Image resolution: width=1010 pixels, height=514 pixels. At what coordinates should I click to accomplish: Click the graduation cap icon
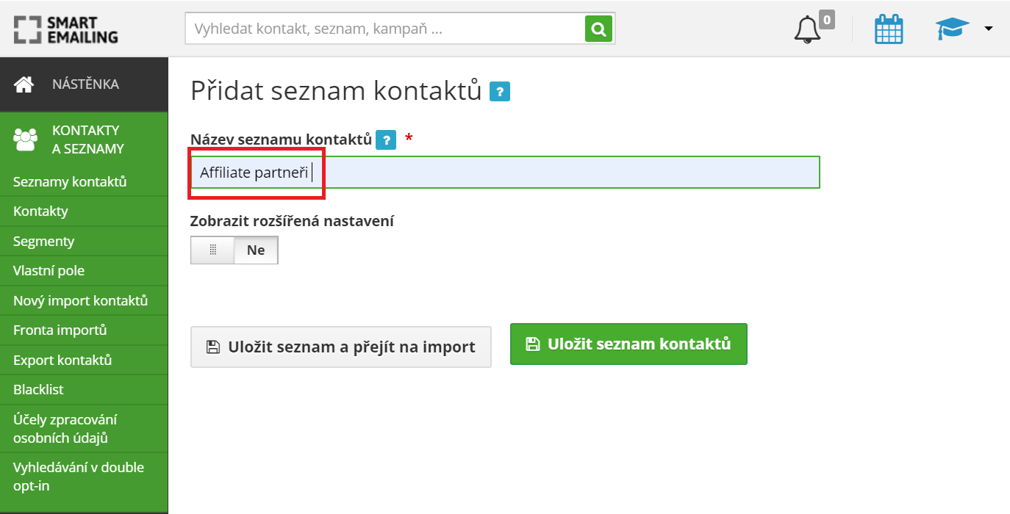(952, 29)
